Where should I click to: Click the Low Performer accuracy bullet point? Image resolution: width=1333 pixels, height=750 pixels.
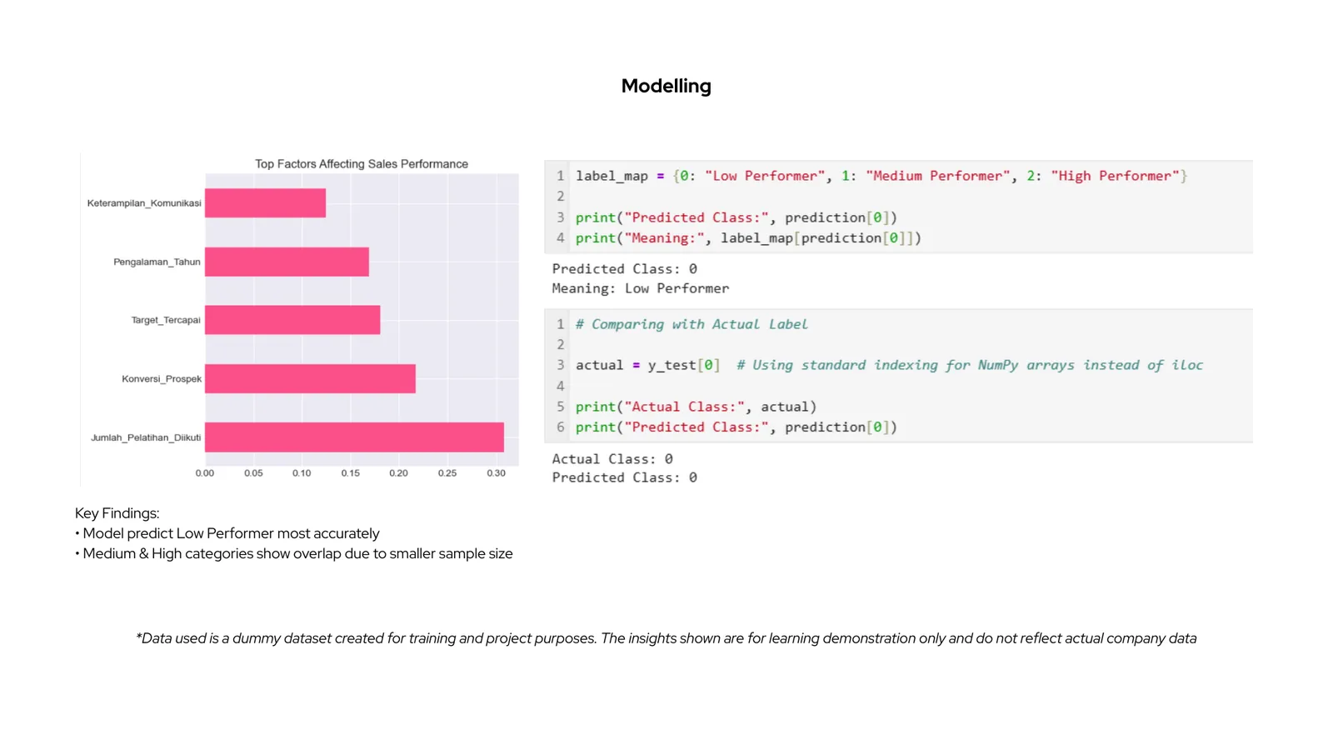(227, 533)
